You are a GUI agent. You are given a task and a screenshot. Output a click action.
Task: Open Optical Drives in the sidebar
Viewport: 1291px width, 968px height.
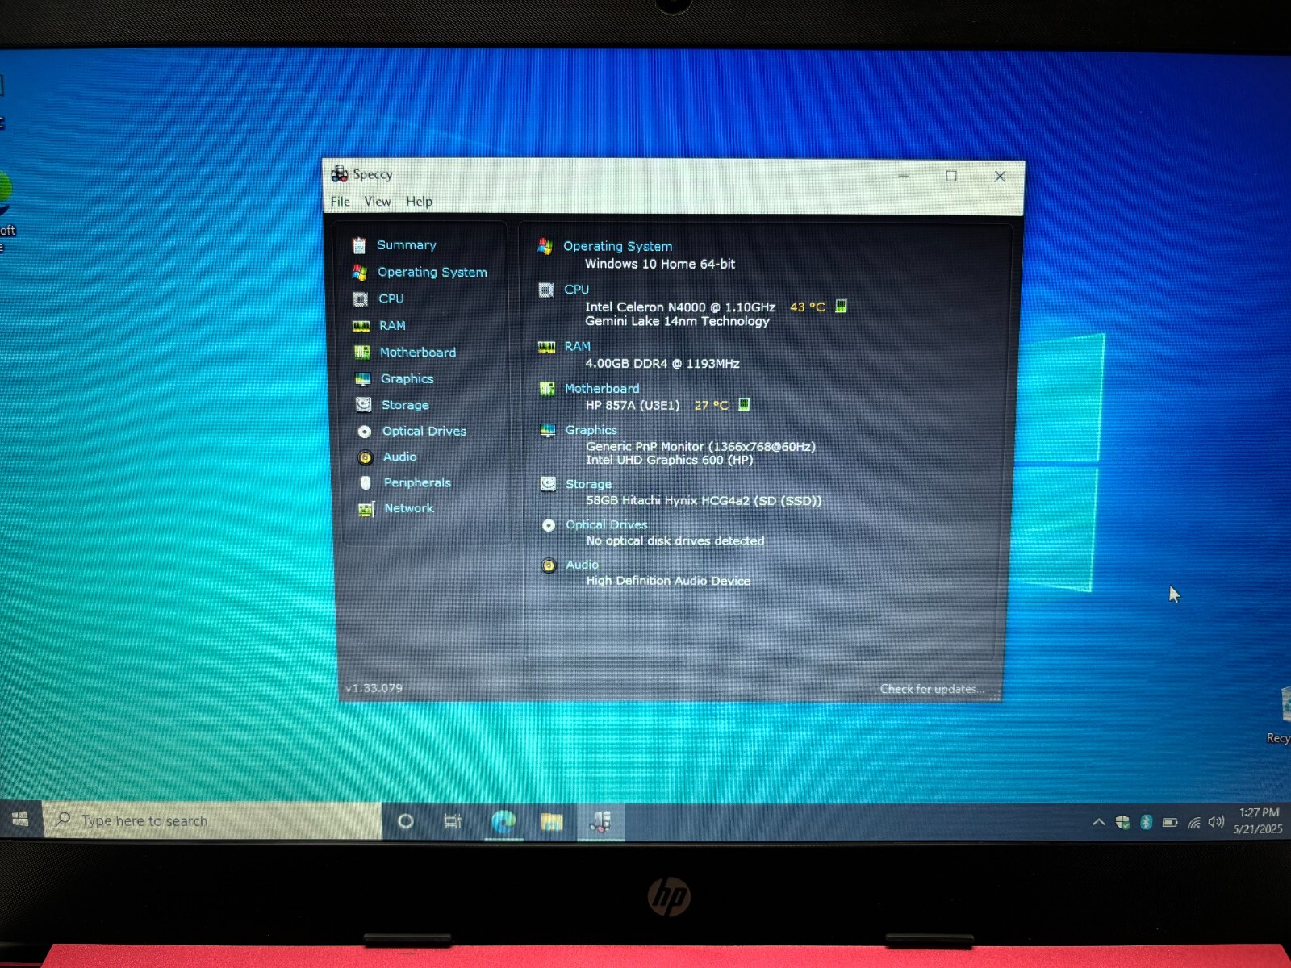tap(424, 431)
